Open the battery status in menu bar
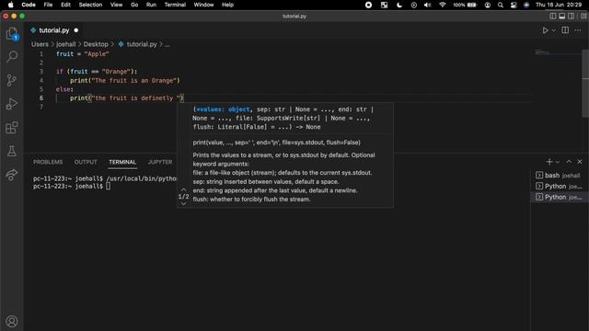 (x=465, y=5)
